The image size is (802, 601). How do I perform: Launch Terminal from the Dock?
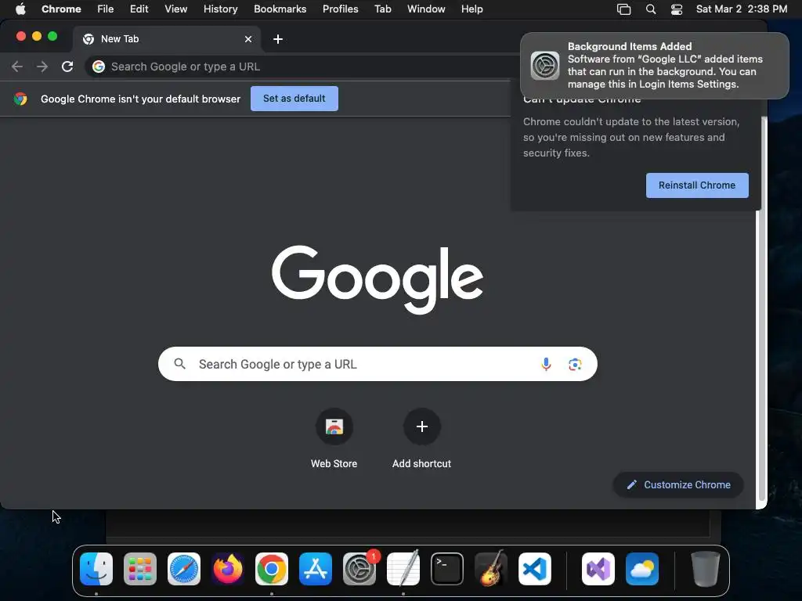click(447, 569)
